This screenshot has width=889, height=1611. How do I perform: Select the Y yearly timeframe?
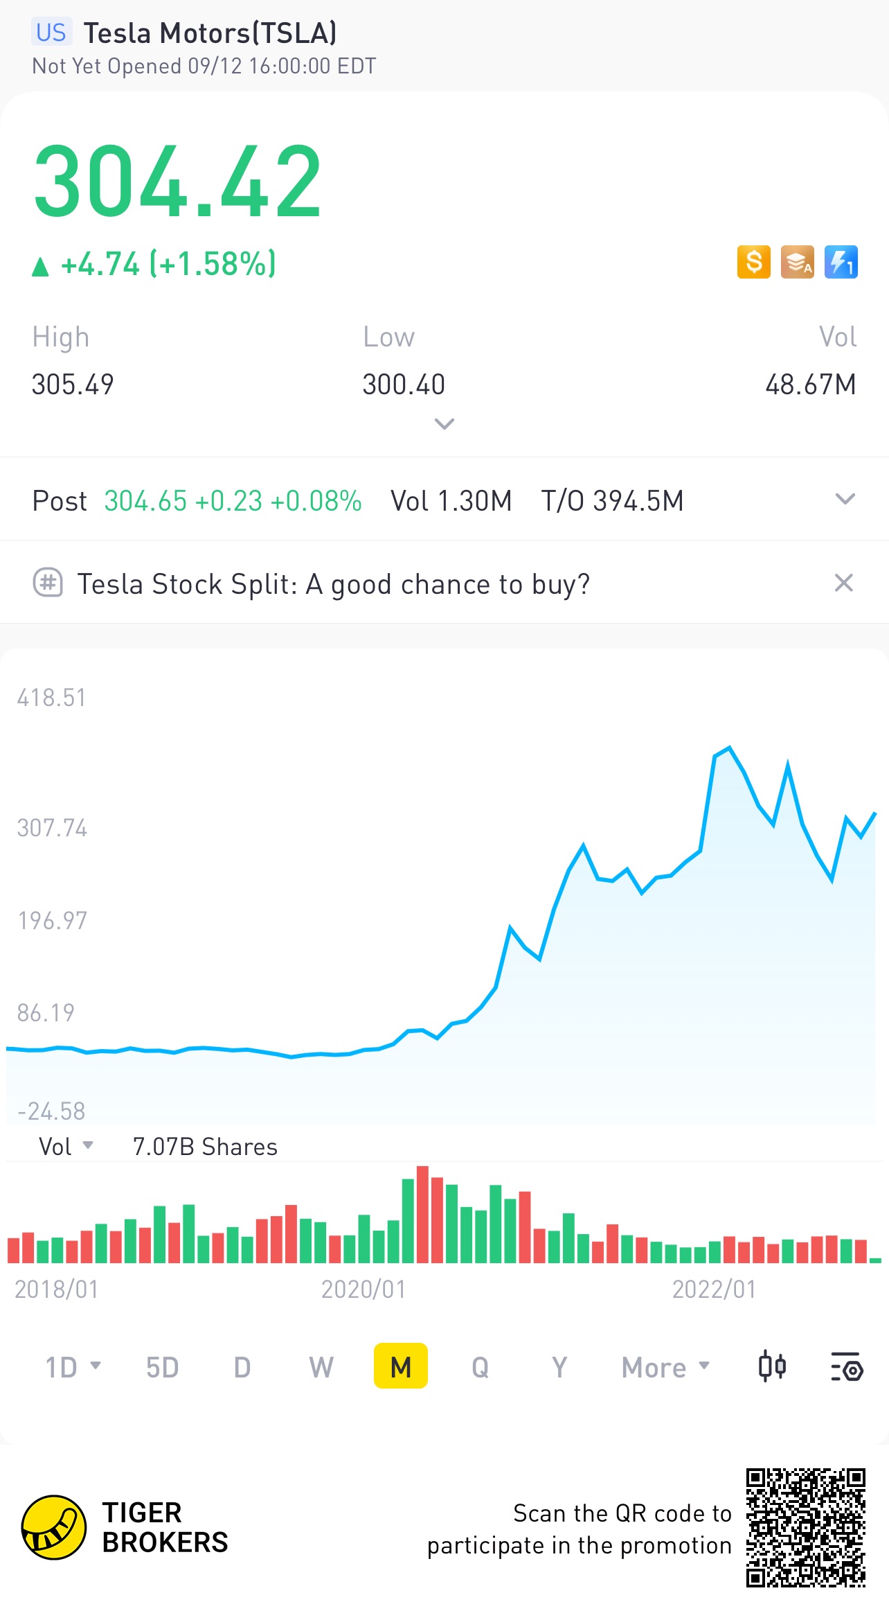pos(559,1367)
